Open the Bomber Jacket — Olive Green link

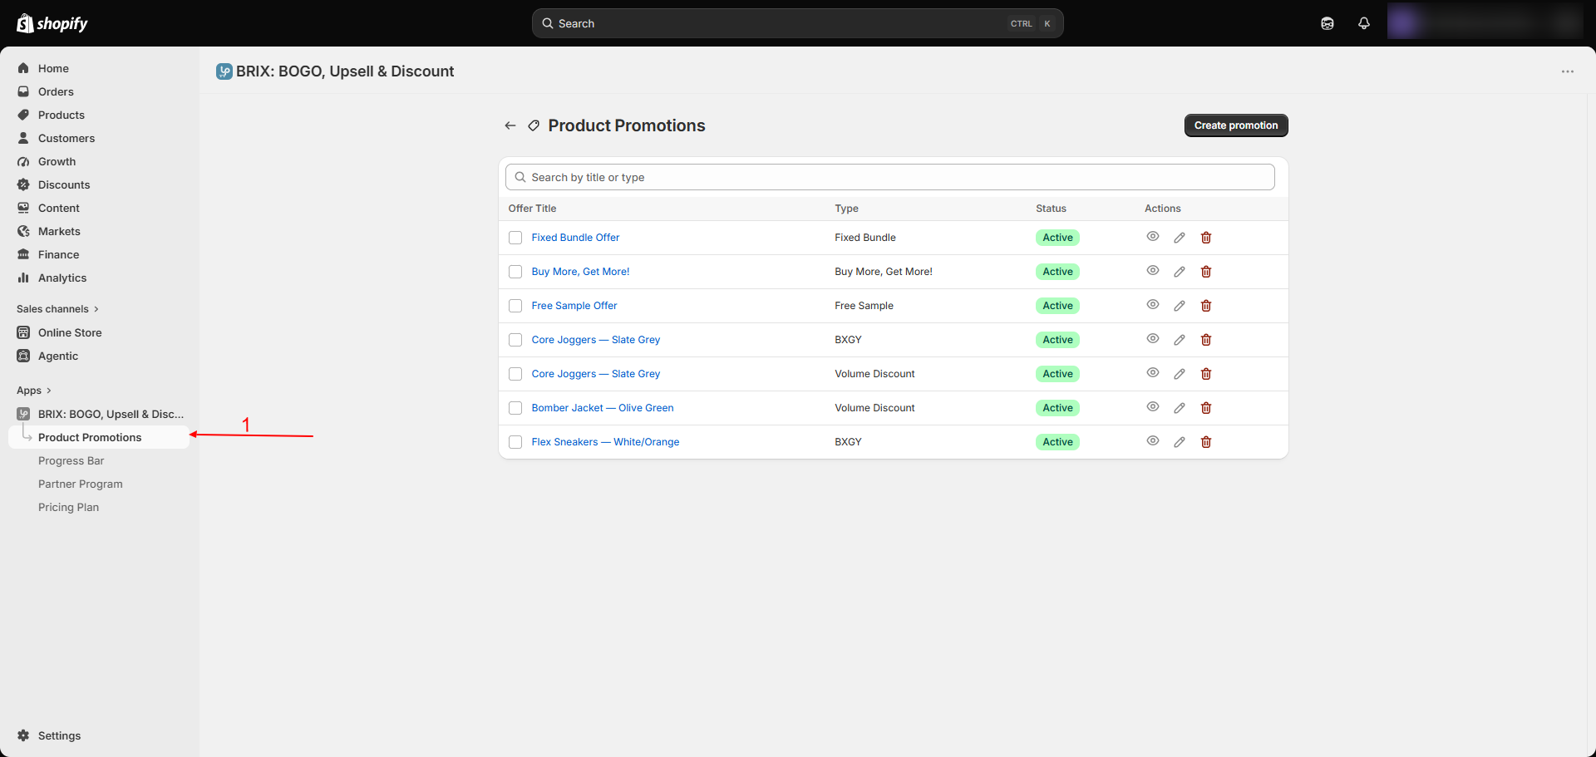tap(603, 408)
